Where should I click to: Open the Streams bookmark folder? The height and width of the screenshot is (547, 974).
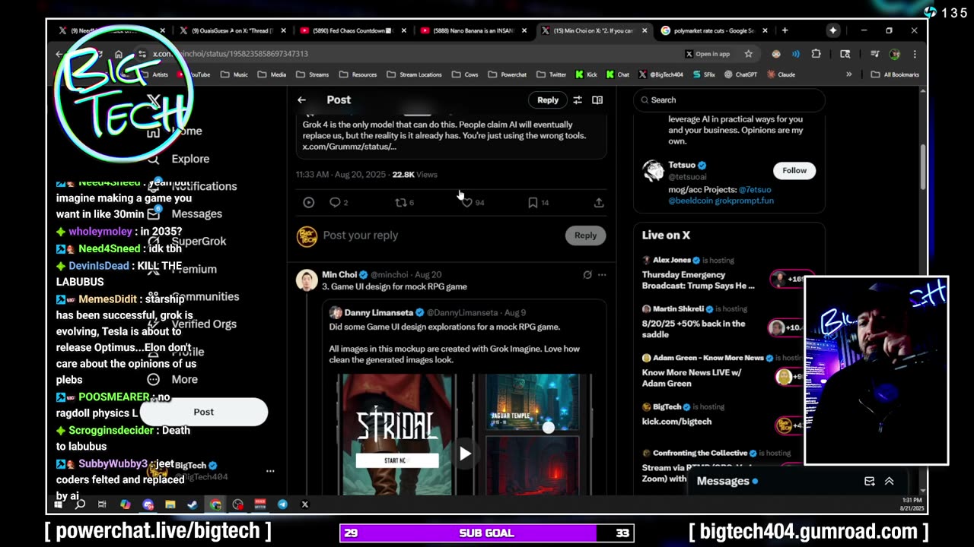click(x=312, y=74)
